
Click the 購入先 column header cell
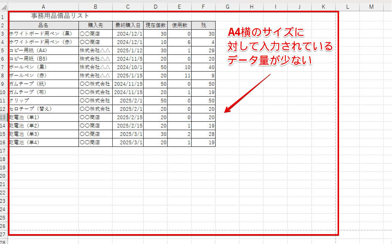click(95, 24)
